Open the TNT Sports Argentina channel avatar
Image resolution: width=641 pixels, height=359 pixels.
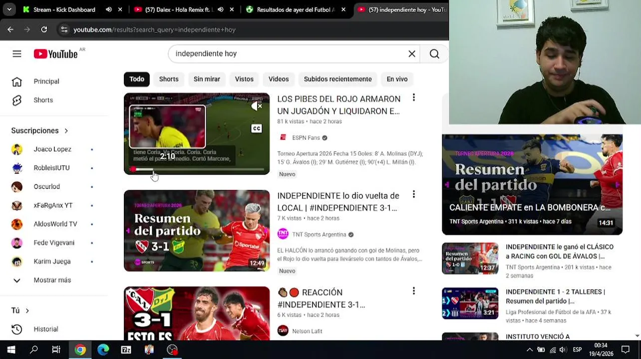tap(283, 234)
